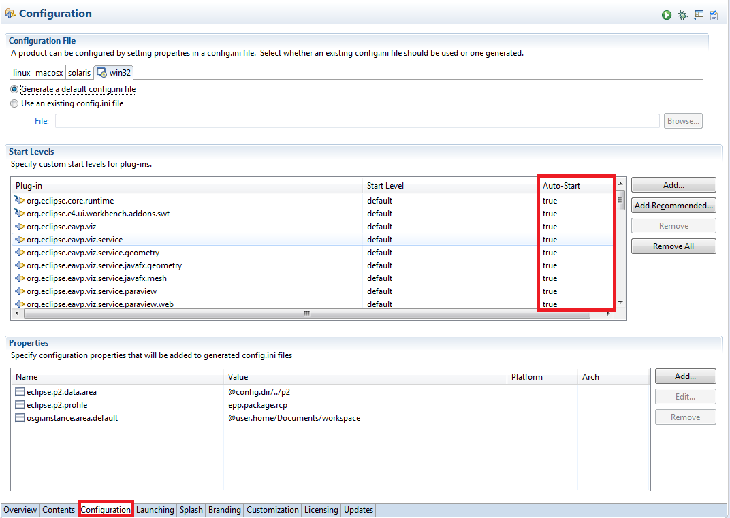
Task: Click the value @user.home/Documents/workspace
Action: [x=294, y=418]
